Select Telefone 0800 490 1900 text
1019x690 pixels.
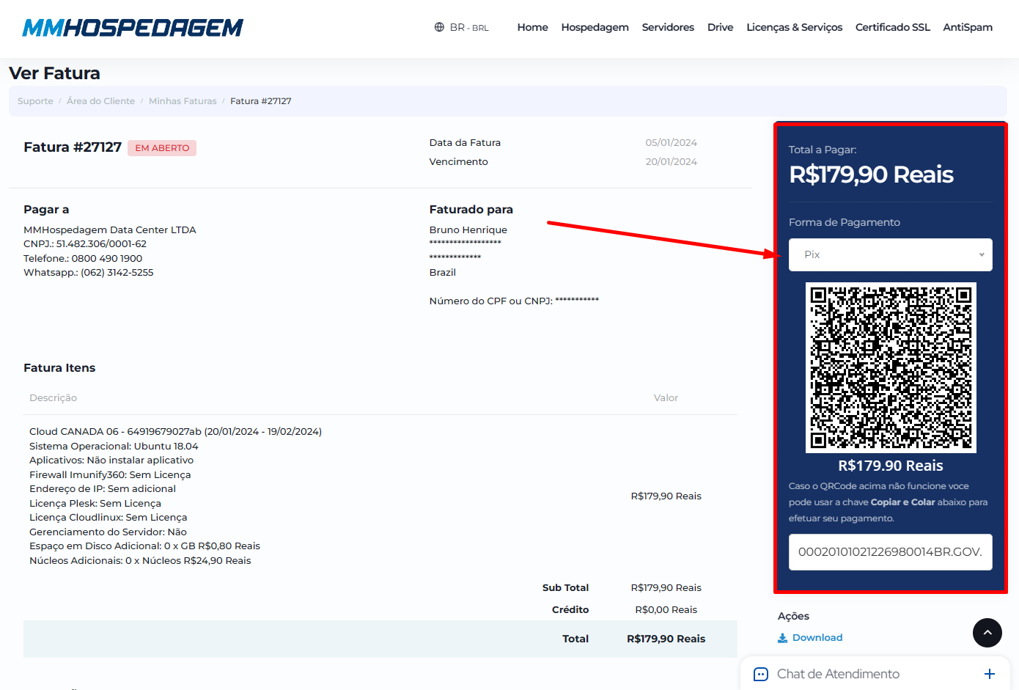click(x=83, y=259)
